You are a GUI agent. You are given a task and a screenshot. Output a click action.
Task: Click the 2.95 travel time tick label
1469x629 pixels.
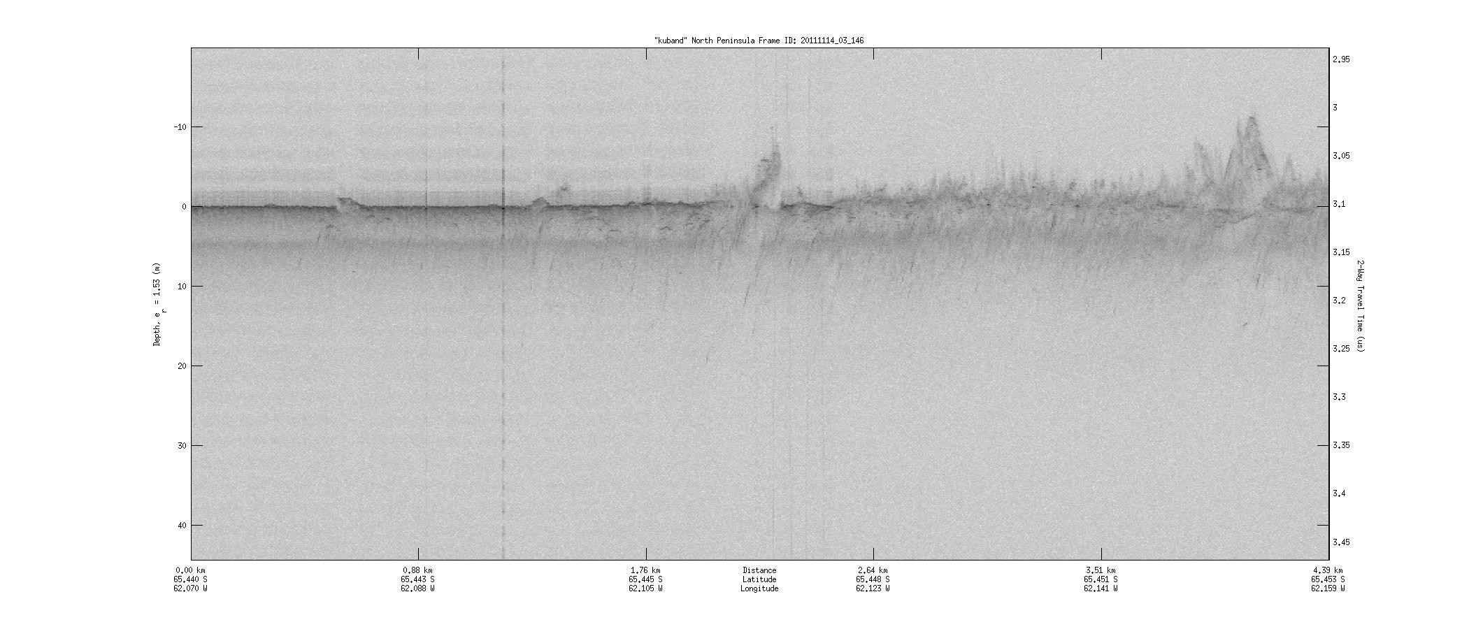click(1341, 59)
